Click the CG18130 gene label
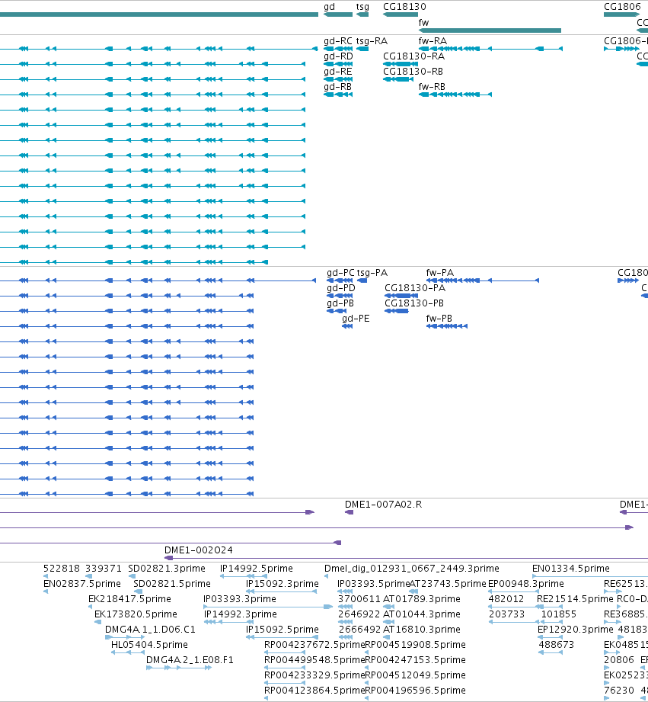 [x=405, y=7]
